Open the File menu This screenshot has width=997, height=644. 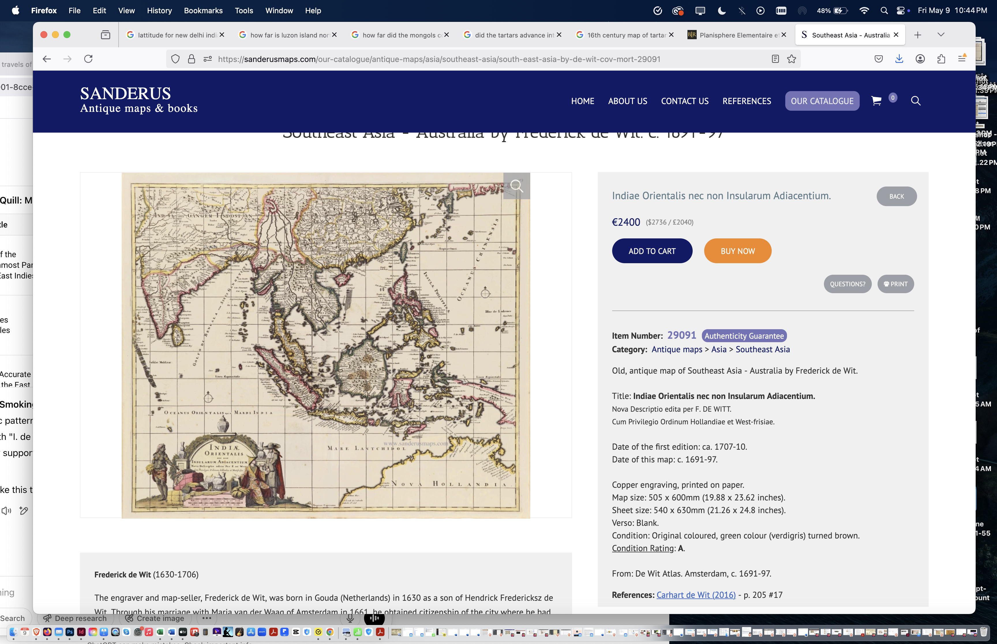pyautogui.click(x=74, y=10)
